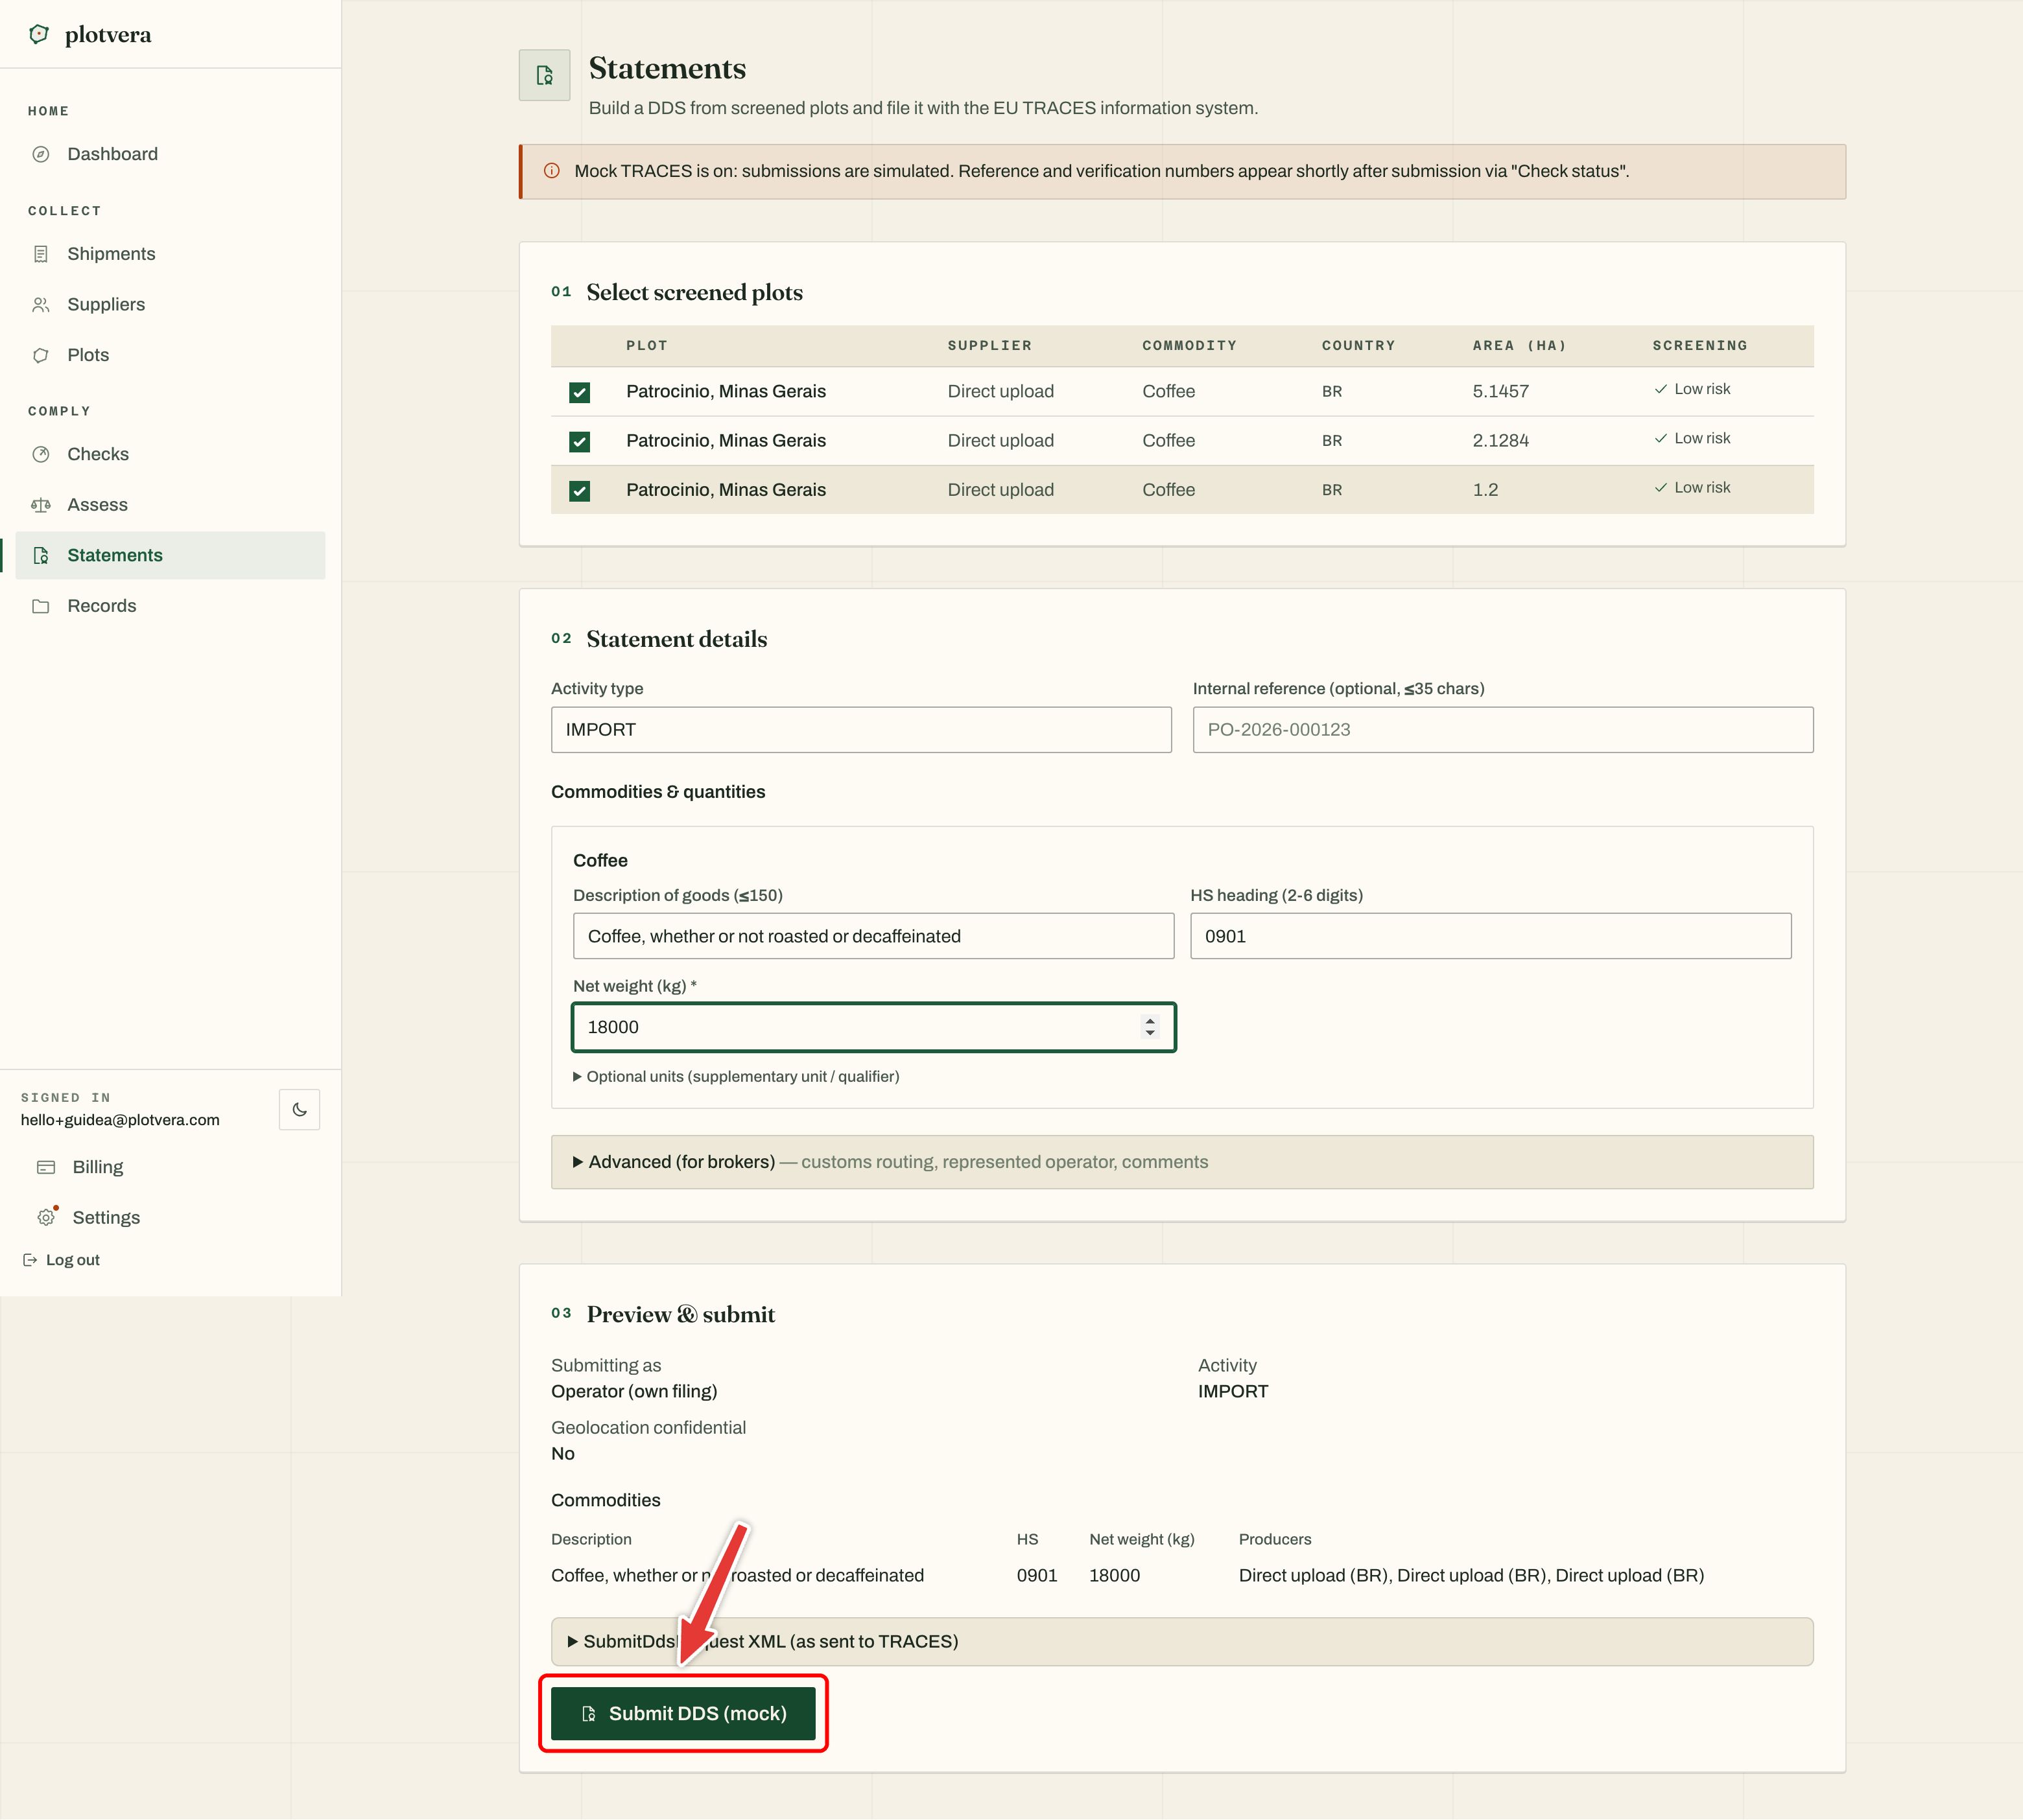Open the Activity type IMPORT dropdown
The image size is (2023, 1820).
862,730
